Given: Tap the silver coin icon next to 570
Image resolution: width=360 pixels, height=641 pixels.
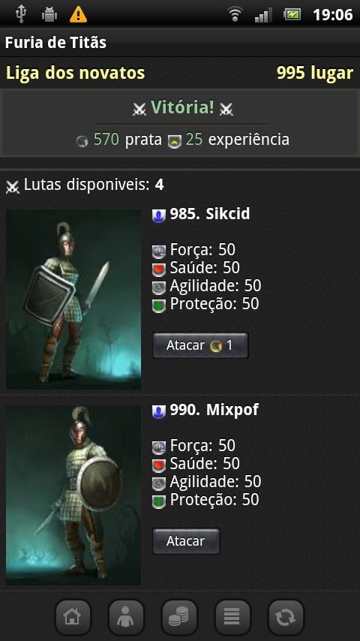Looking at the screenshot, I should 82,141.
